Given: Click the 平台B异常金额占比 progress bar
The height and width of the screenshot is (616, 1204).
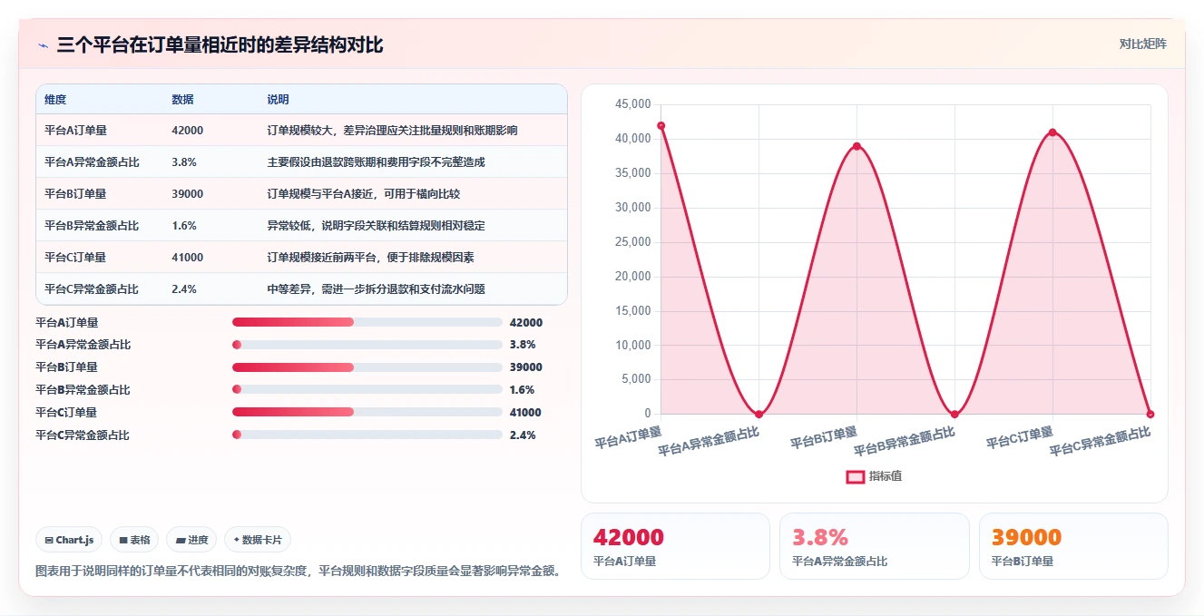Looking at the screenshot, I should [367, 390].
